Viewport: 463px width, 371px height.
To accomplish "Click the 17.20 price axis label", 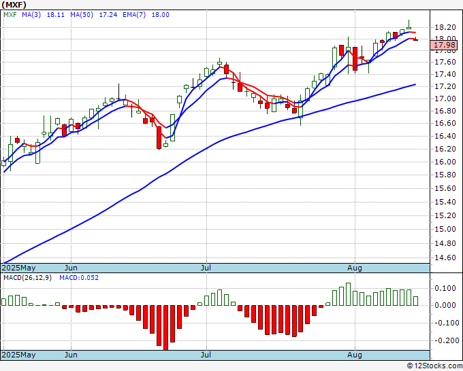I will point(445,86).
